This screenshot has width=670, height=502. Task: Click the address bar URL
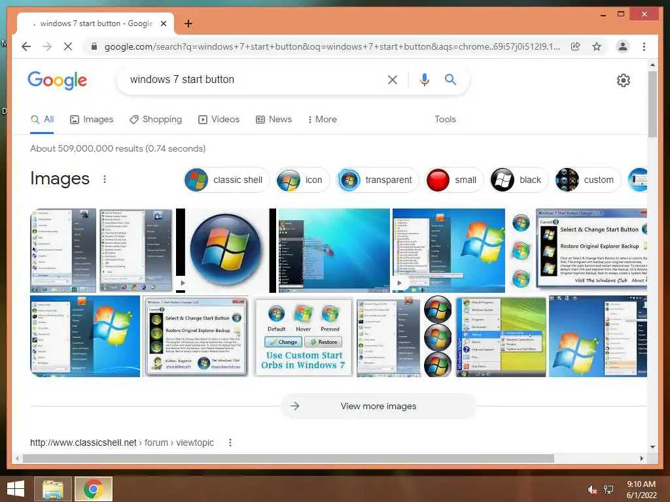click(332, 46)
